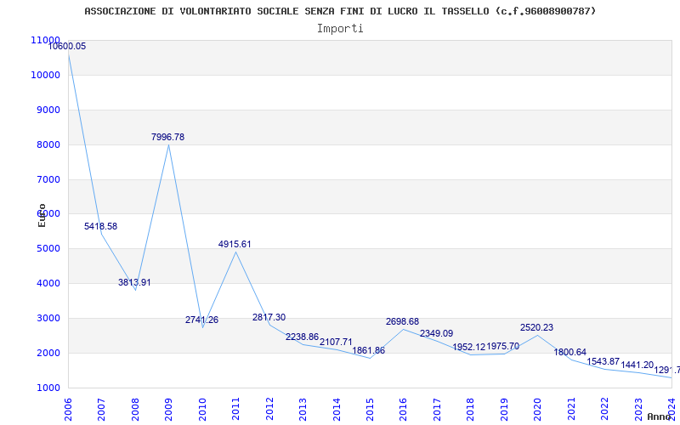Click the 2520.23 value label
Viewport: 680px width, 425px height.
pos(537,328)
